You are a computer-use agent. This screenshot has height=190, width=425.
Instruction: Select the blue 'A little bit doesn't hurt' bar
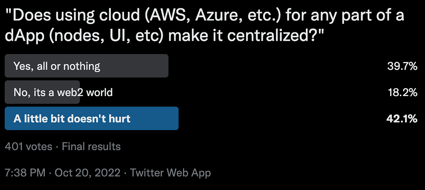(92, 118)
